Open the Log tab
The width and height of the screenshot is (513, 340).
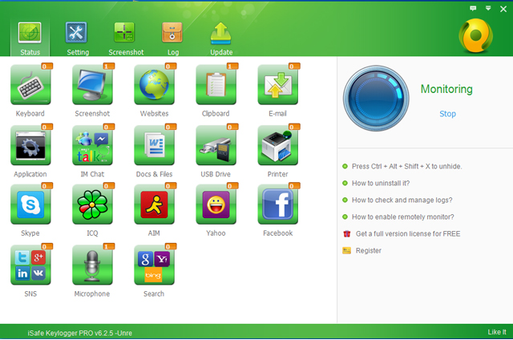(172, 38)
